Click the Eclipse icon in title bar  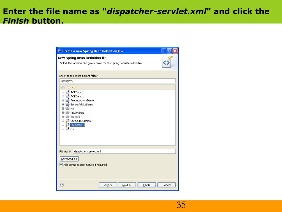tap(59, 51)
